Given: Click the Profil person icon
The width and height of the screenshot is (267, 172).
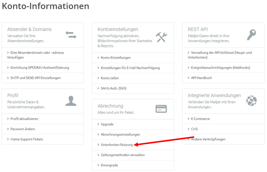Looking at the screenshot, I should tap(71, 101).
